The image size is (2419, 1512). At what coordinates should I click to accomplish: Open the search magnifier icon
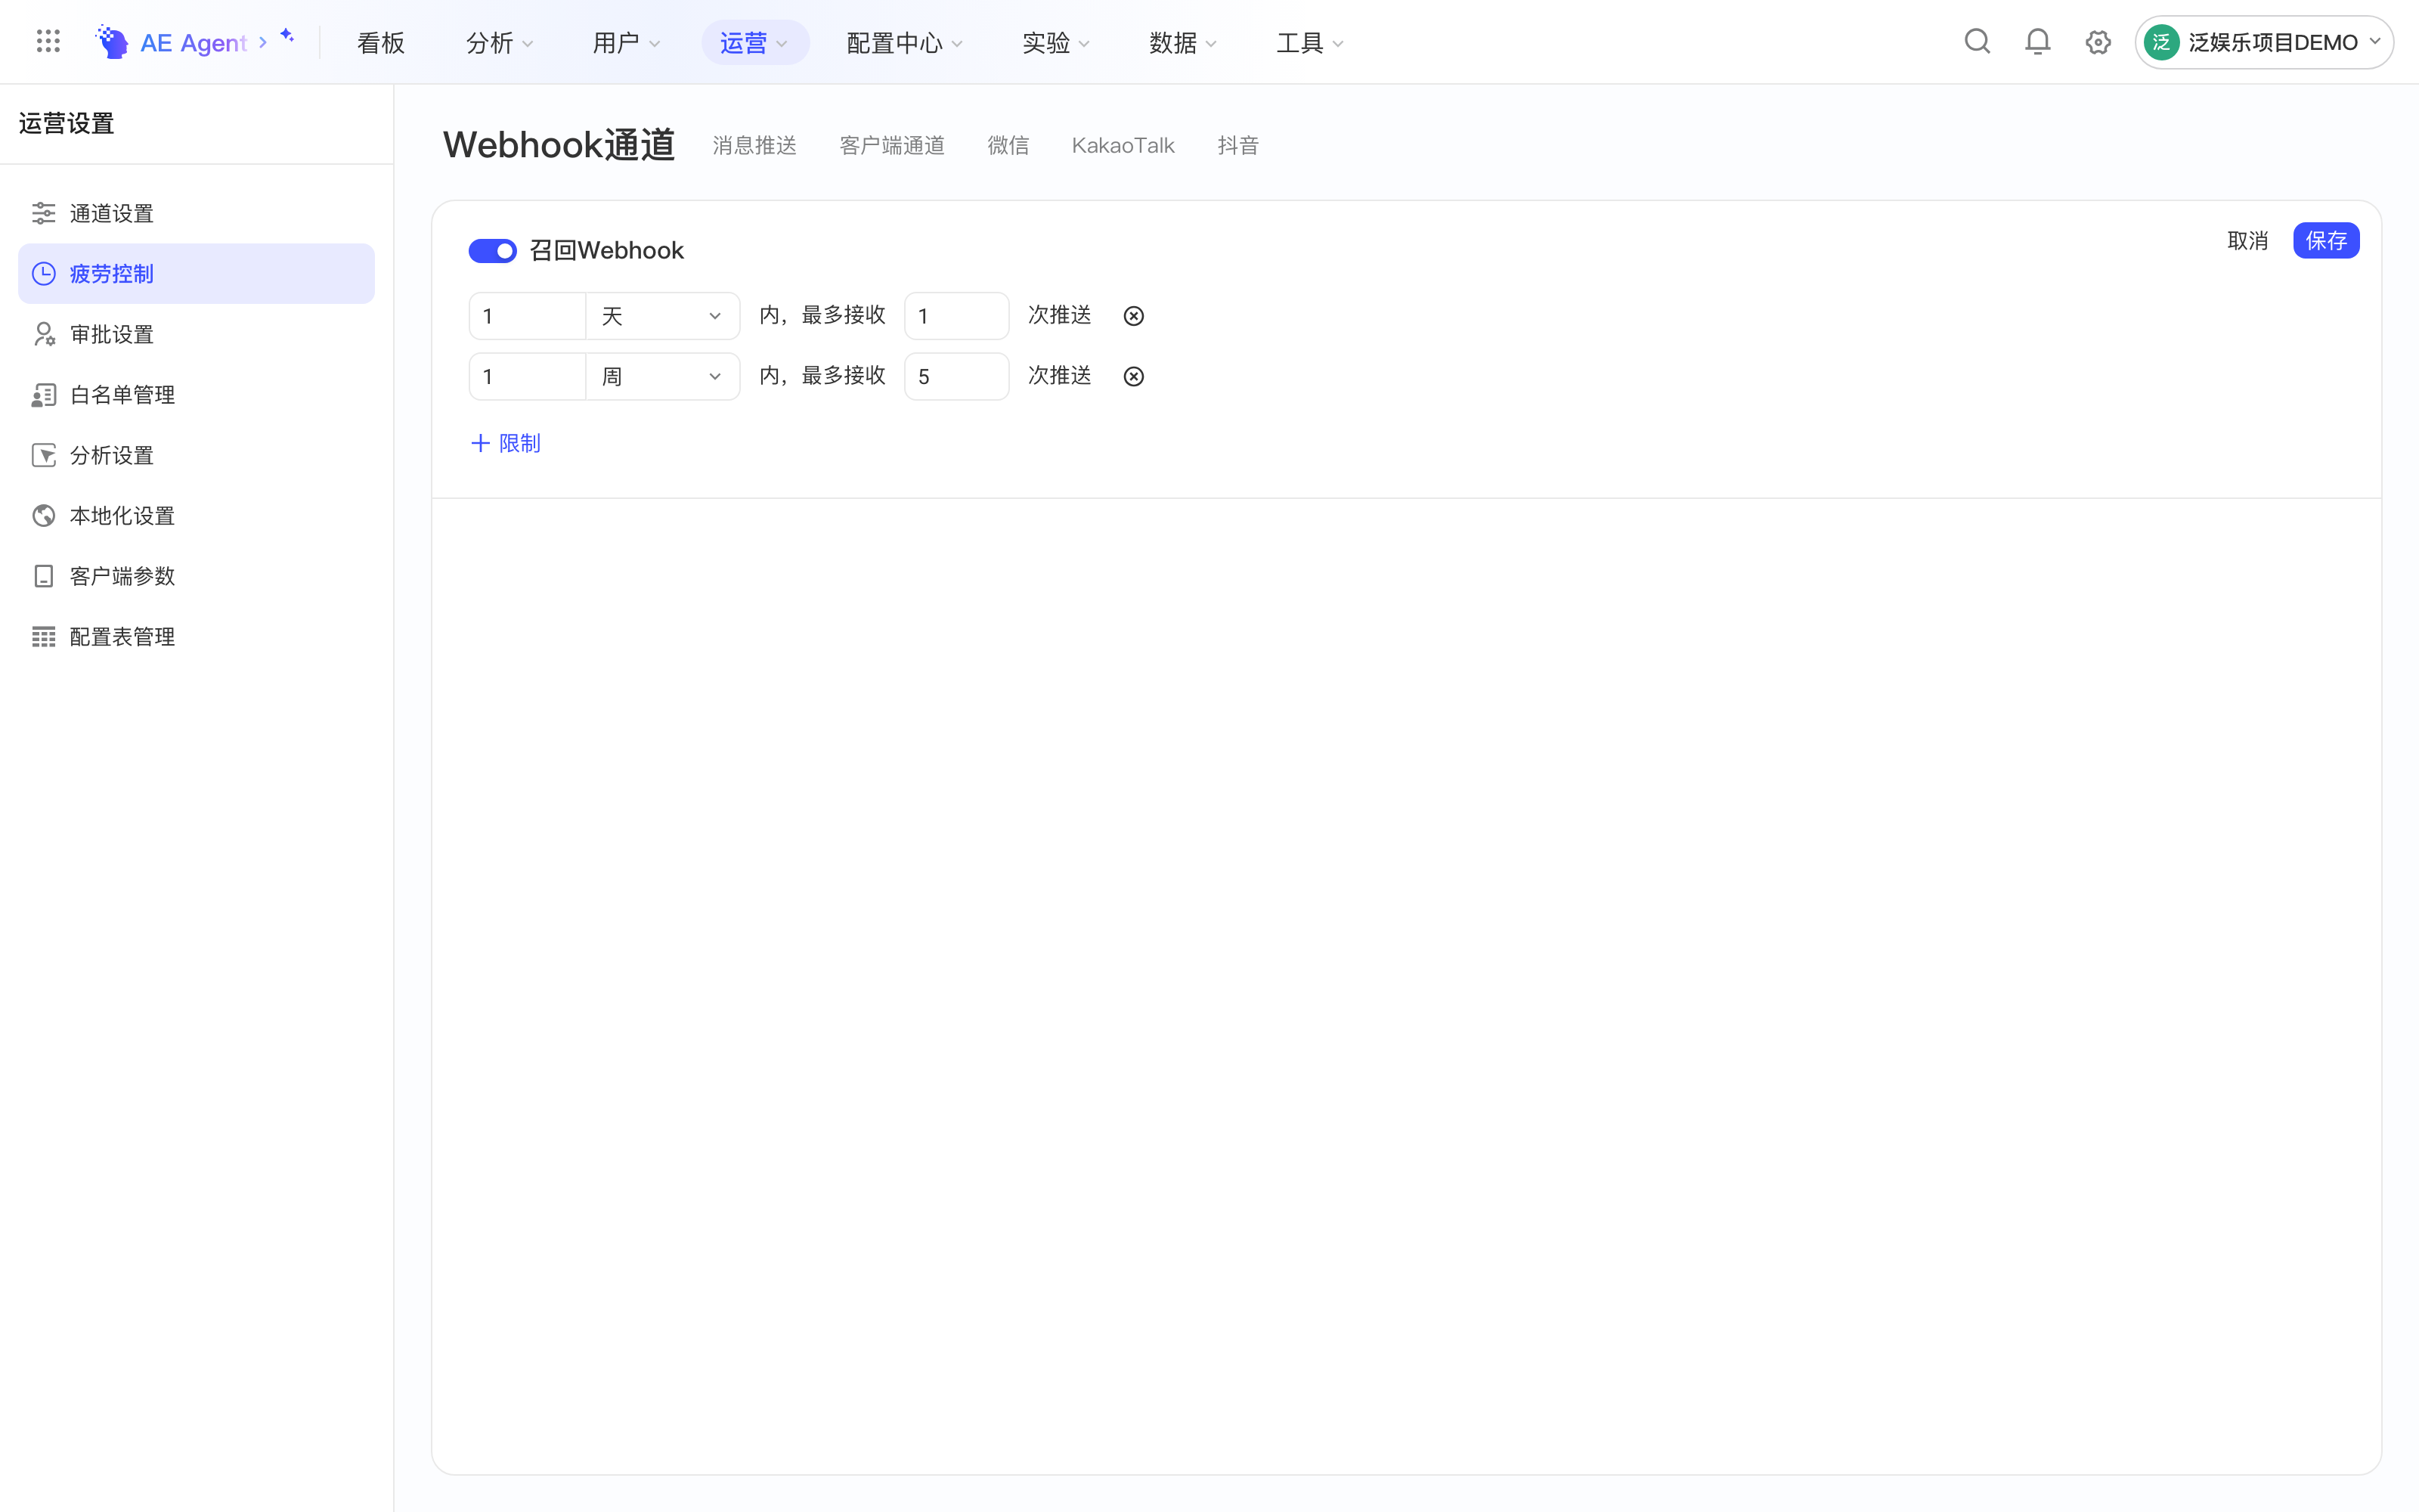pos(1978,42)
